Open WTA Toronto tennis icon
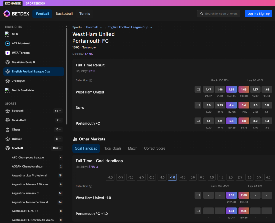The image size is (275, 223). pos(8,53)
